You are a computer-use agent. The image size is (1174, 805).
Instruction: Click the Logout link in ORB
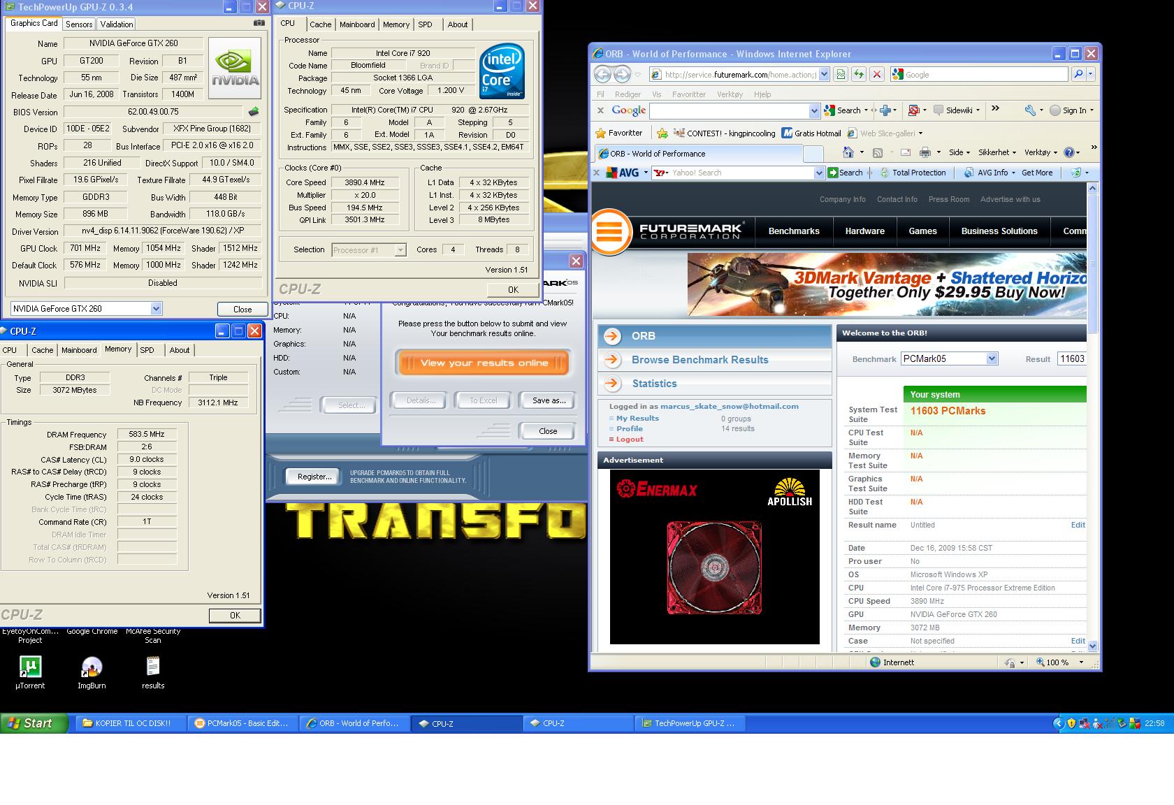pyautogui.click(x=630, y=439)
